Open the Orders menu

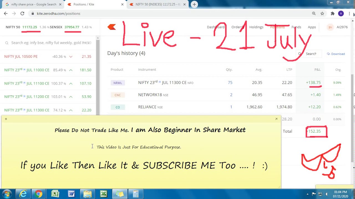237,27
